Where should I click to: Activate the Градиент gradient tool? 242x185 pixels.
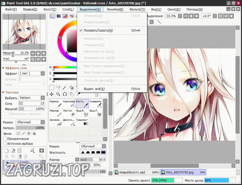pyautogui.click(x=82, y=122)
